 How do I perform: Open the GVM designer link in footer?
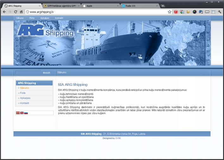pyautogui.click(x=118, y=138)
